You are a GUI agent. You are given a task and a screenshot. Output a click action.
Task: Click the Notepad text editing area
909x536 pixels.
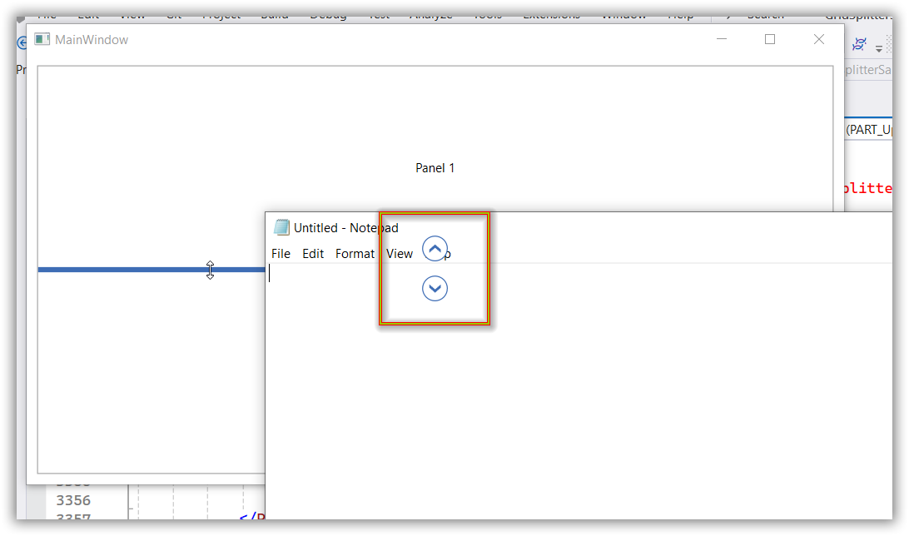pos(579,391)
